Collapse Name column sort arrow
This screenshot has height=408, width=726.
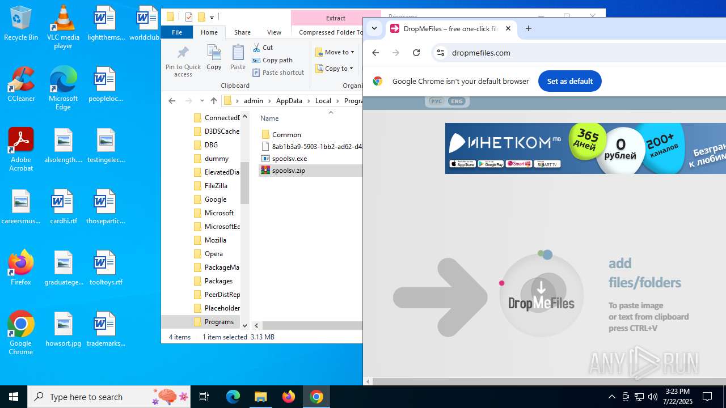click(x=331, y=112)
